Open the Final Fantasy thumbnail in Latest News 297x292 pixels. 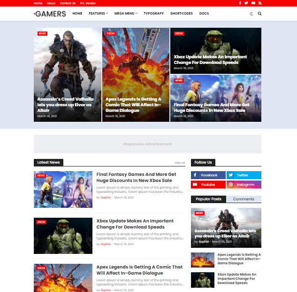(x=63, y=189)
